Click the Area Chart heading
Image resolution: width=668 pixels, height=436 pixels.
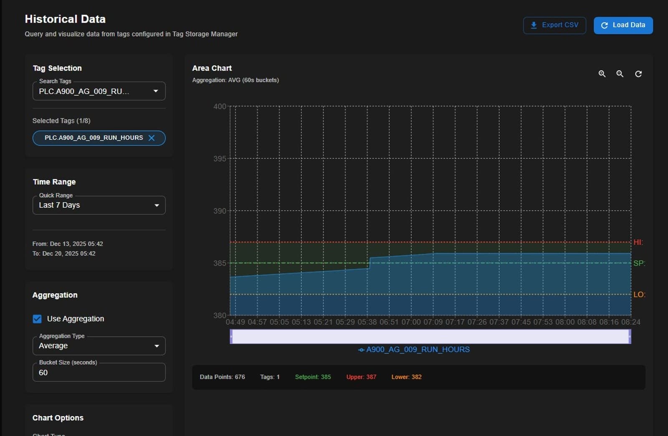tap(212, 68)
